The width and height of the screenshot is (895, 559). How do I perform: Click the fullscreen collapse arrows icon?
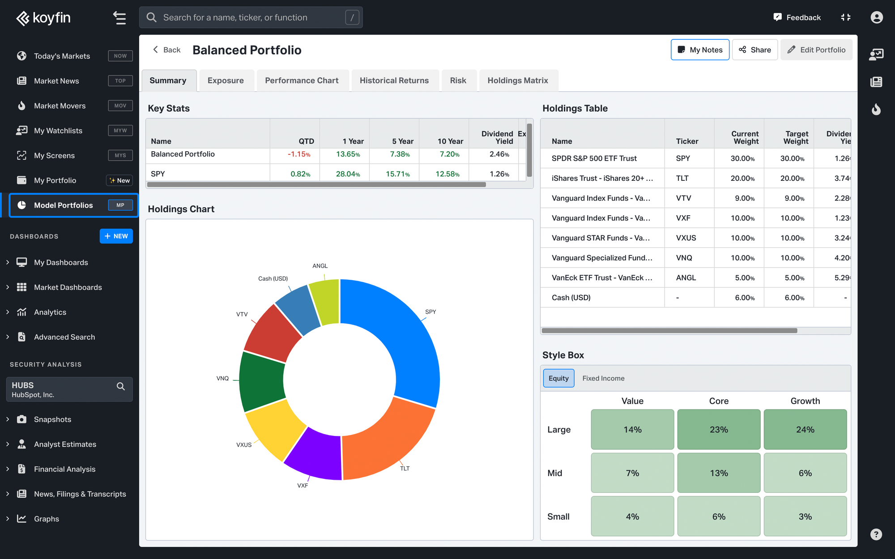coord(845,17)
